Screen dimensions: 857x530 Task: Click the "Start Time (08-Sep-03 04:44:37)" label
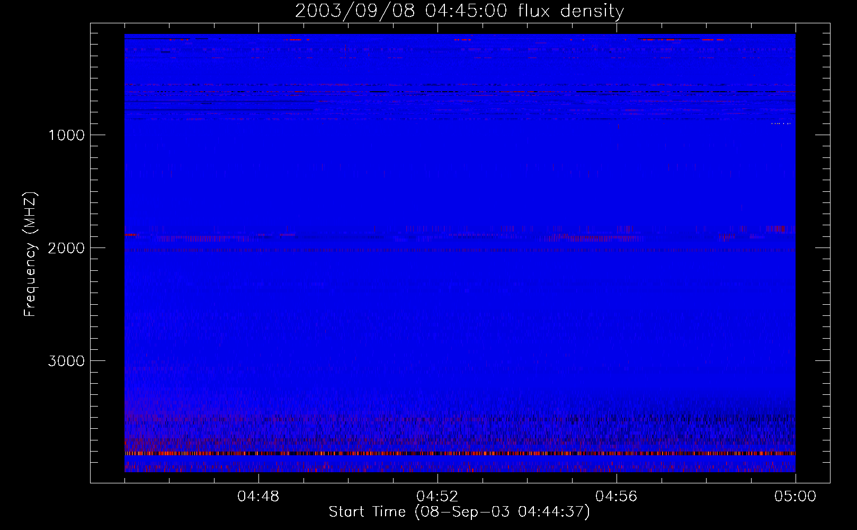(x=459, y=512)
